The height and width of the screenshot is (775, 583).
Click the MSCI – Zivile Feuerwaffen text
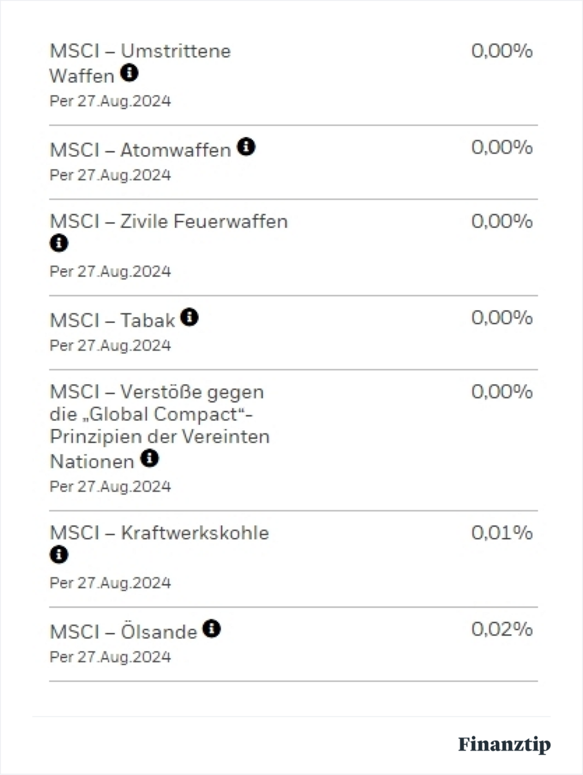(169, 222)
